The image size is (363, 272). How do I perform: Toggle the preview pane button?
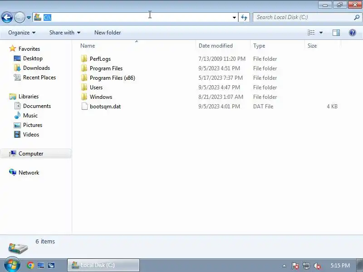[336, 33]
